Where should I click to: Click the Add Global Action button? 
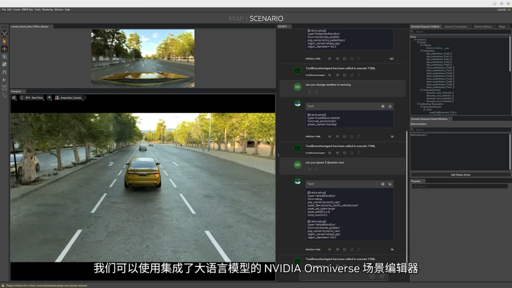pyautogui.click(x=460, y=175)
